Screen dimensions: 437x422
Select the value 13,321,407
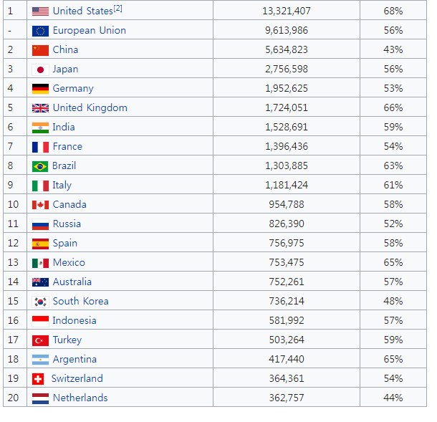point(287,11)
